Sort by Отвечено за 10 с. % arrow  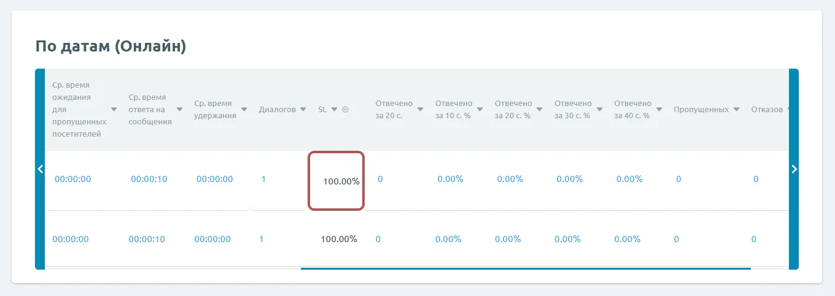480,110
